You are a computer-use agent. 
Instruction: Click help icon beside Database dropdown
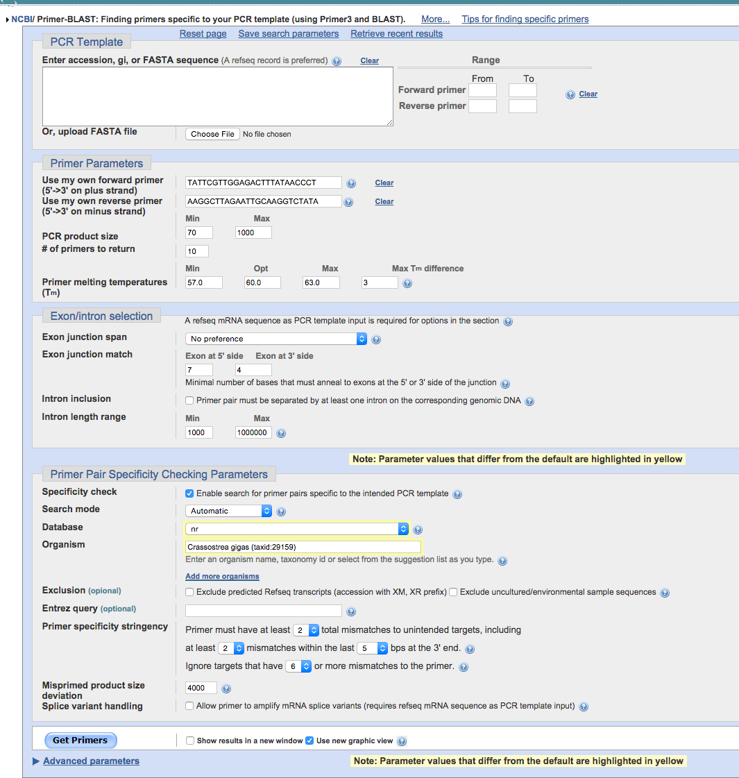coord(418,530)
